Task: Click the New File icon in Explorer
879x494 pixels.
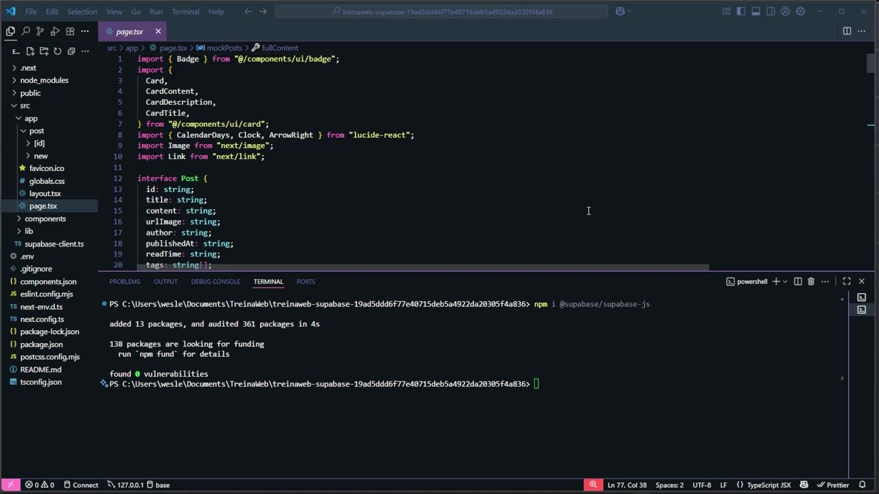Action: pyautogui.click(x=30, y=51)
